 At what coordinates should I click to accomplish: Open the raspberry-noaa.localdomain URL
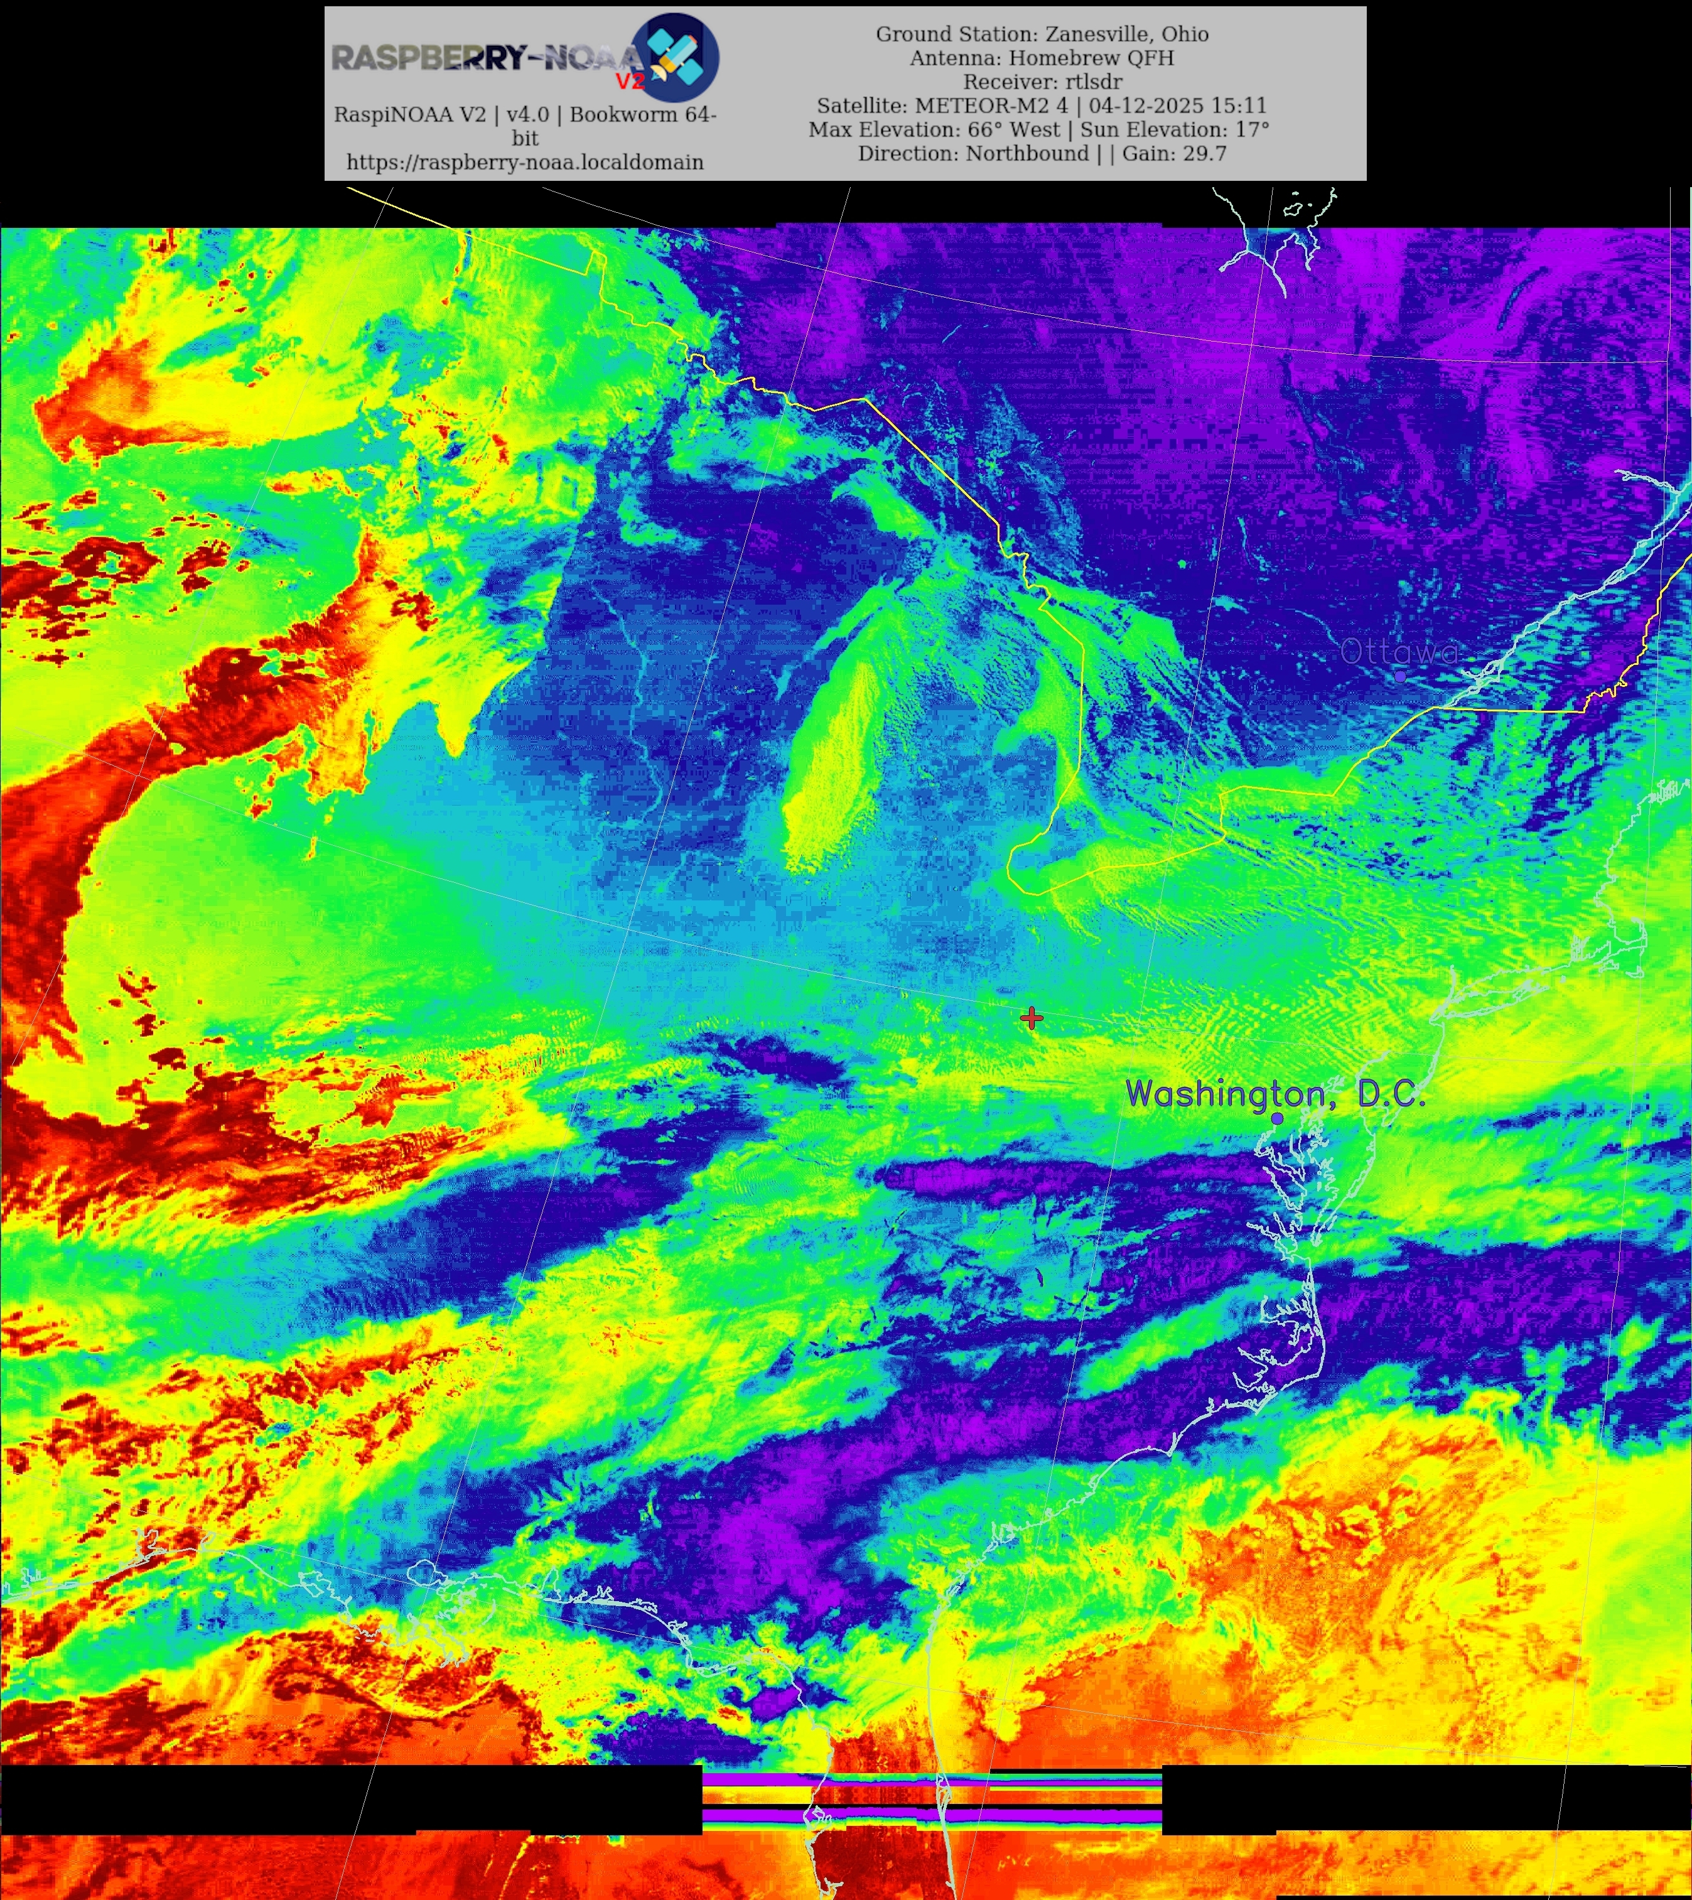(524, 162)
